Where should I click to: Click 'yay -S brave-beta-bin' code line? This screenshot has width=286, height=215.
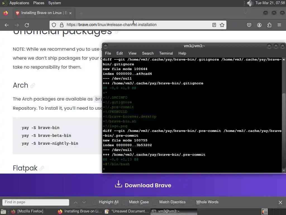pos(46,136)
